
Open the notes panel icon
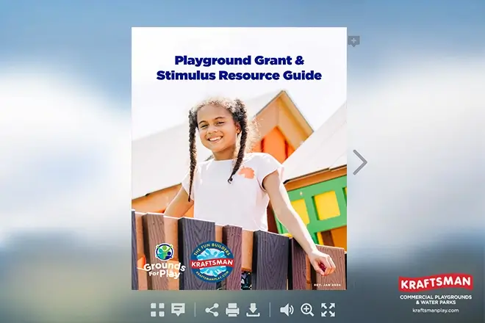[x=178, y=310]
